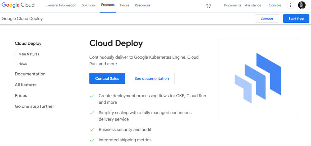Go to All features in the sidebar
Screen dimensions: 311x146
click(26, 85)
